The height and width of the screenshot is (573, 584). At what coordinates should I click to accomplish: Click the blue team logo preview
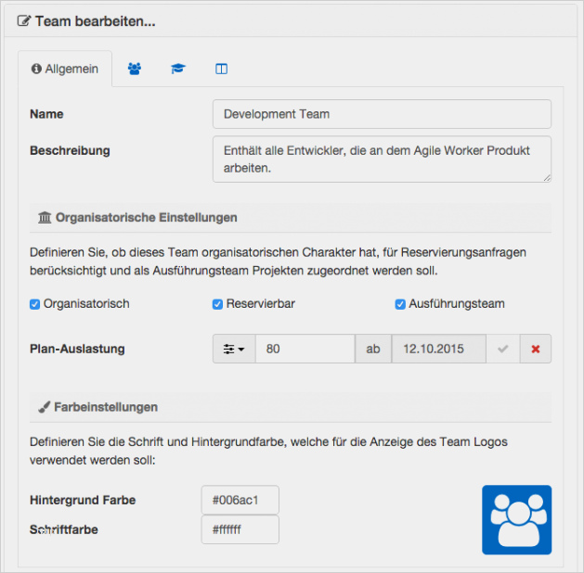click(516, 520)
